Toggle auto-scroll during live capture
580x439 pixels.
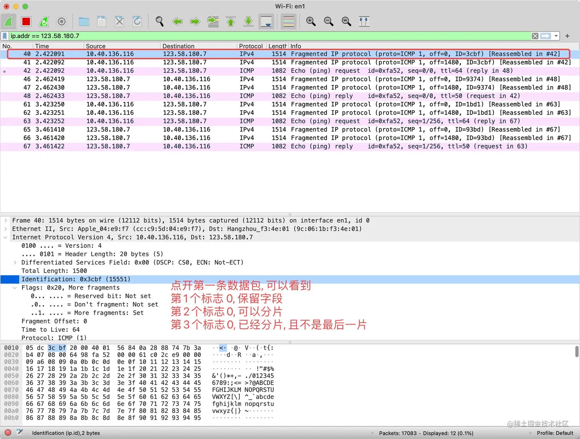click(x=266, y=21)
